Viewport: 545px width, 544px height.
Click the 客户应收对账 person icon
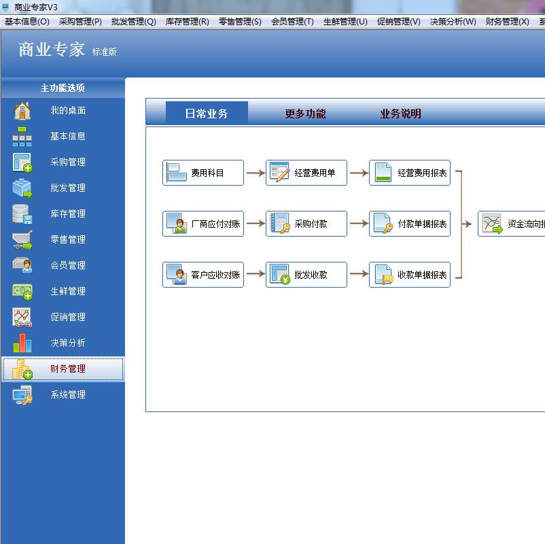point(177,275)
